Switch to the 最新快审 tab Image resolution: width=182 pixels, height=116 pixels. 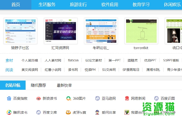64,85
